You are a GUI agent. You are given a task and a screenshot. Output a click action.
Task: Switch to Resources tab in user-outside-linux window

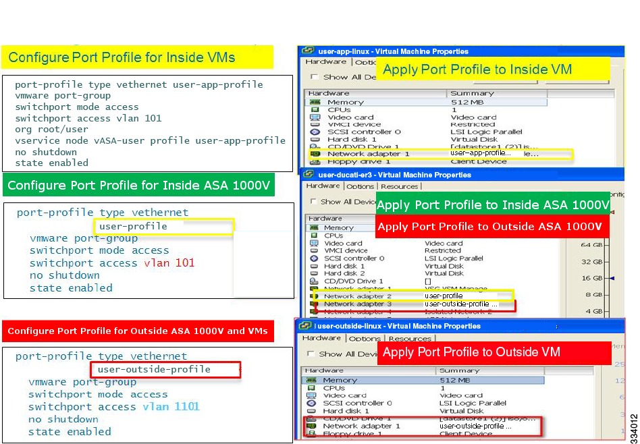click(410, 339)
